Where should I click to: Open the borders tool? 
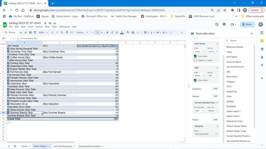133,32
